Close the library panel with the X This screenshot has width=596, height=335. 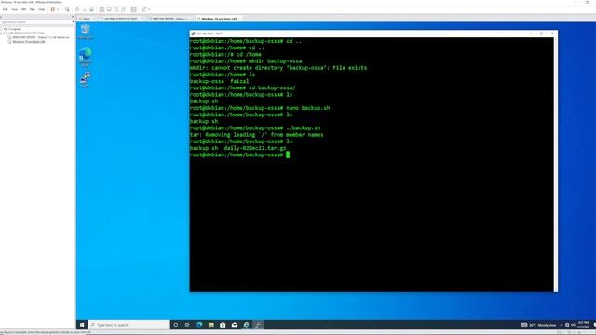point(73,17)
